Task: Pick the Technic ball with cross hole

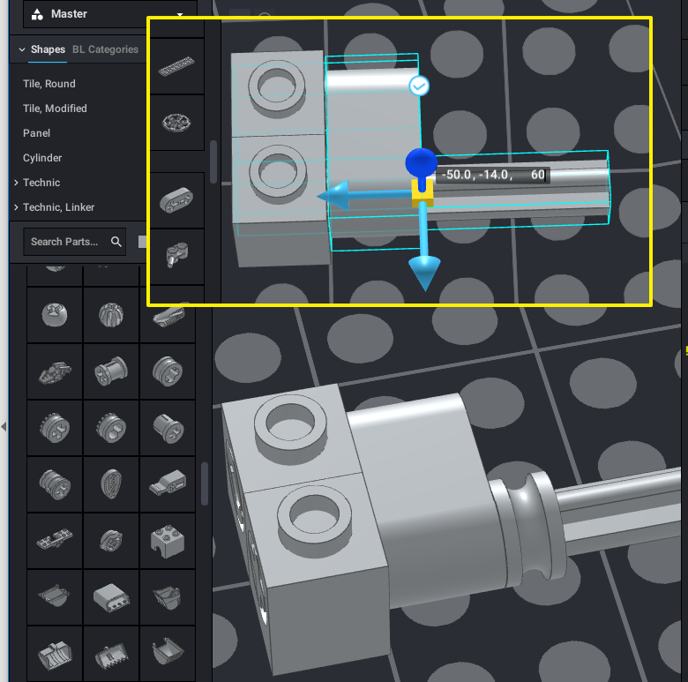Action: click(55, 315)
